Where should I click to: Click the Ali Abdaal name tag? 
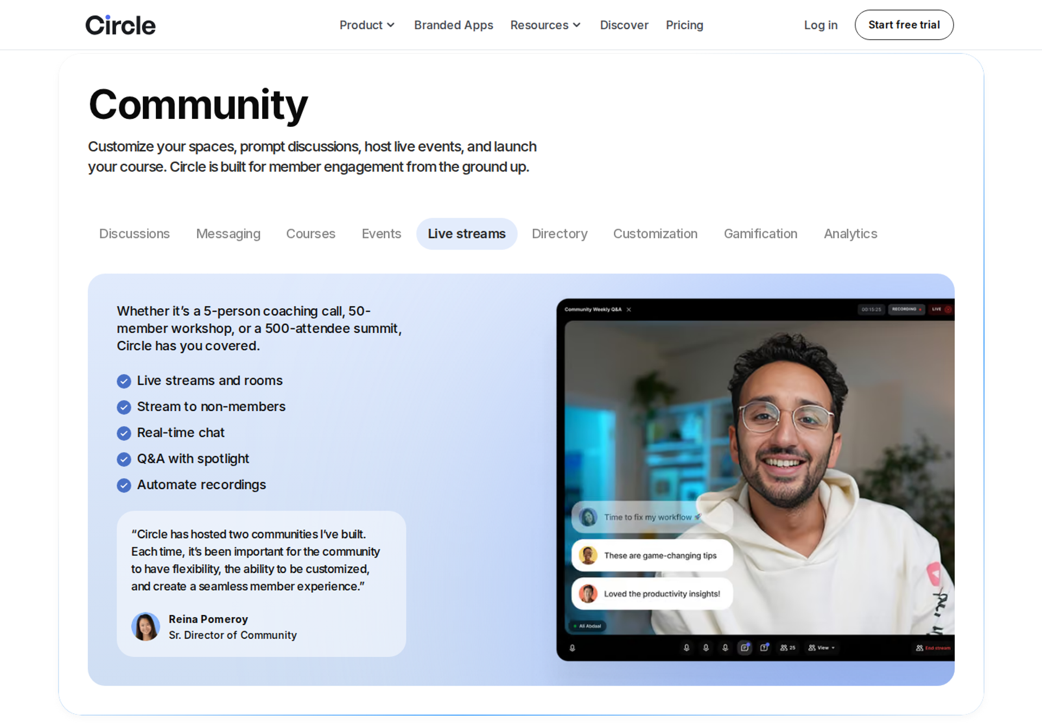click(x=588, y=626)
